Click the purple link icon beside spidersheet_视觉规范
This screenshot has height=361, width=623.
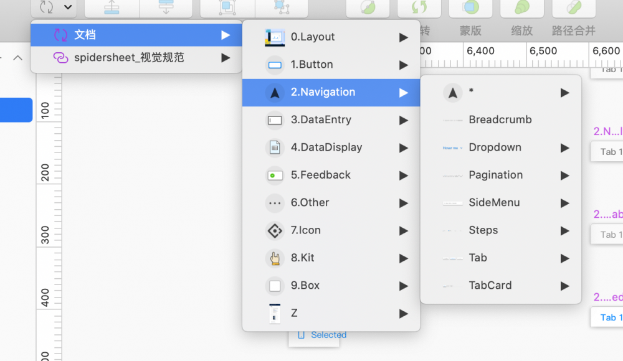pyautogui.click(x=61, y=58)
